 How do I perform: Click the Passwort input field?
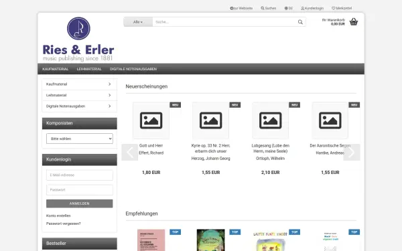(80, 190)
